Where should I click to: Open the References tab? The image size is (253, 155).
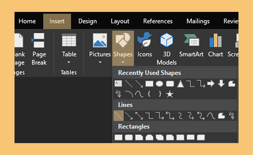click(158, 21)
